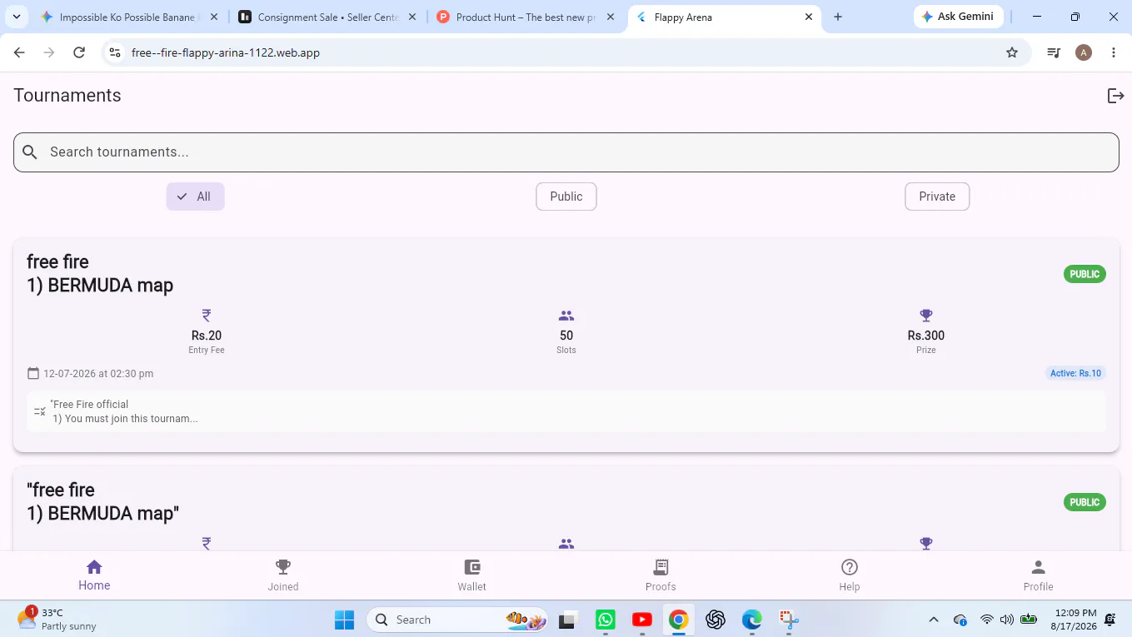Click the Windows taskbar Search box
This screenshot has width=1132, height=637.
point(458,620)
